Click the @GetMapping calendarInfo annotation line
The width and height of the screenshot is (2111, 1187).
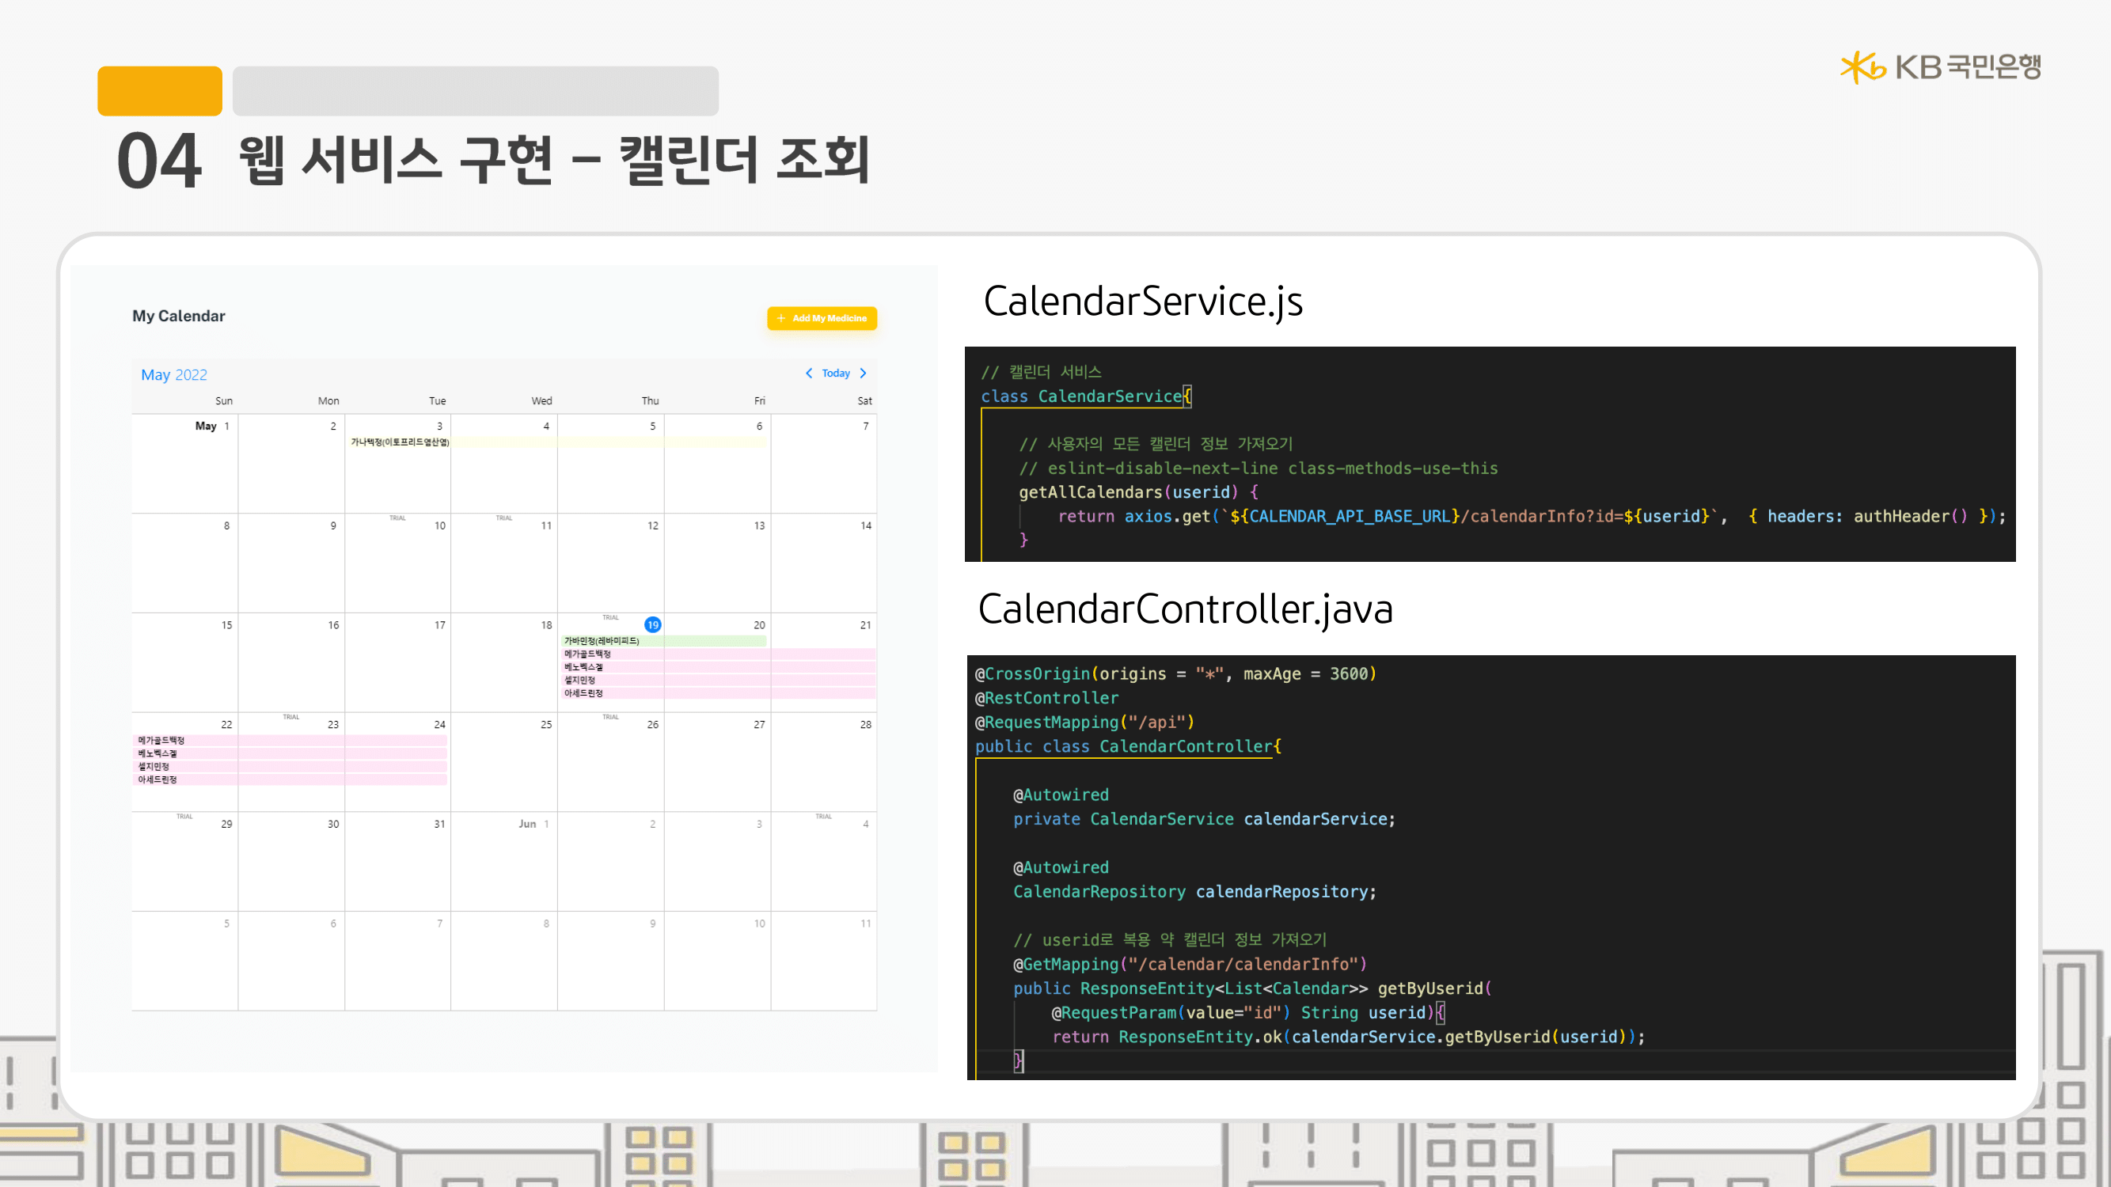pyautogui.click(x=1190, y=964)
